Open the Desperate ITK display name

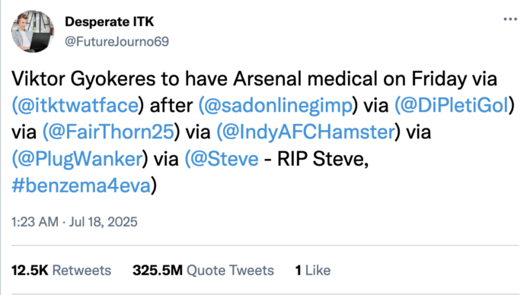point(109,21)
